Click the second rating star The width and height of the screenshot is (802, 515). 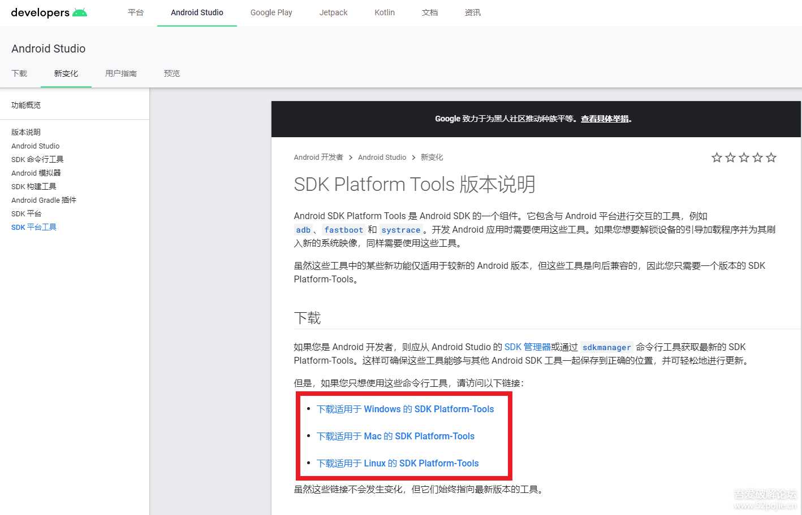click(730, 158)
